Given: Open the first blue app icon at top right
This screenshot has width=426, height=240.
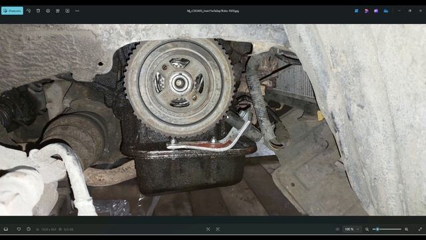Looking at the screenshot, I should tap(357, 11).
